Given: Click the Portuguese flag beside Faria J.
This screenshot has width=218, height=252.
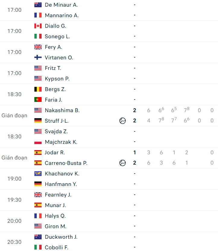Looking at the screenshot, I should [38, 100].
